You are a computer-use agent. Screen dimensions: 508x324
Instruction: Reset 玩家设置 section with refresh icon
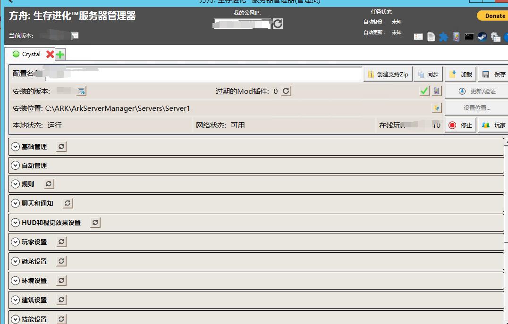coord(61,242)
